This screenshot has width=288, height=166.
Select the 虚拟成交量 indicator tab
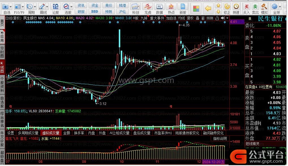(51, 133)
